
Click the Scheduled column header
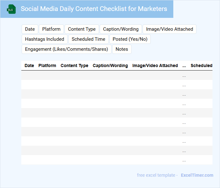point(201,66)
